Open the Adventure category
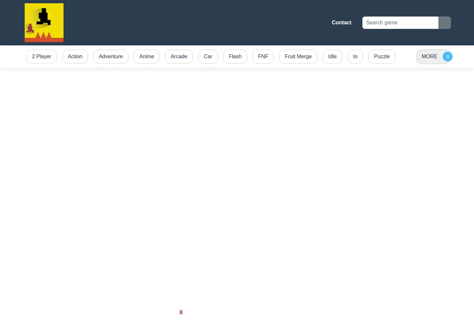Image resolution: width=474 pixels, height=329 pixels. 111,57
